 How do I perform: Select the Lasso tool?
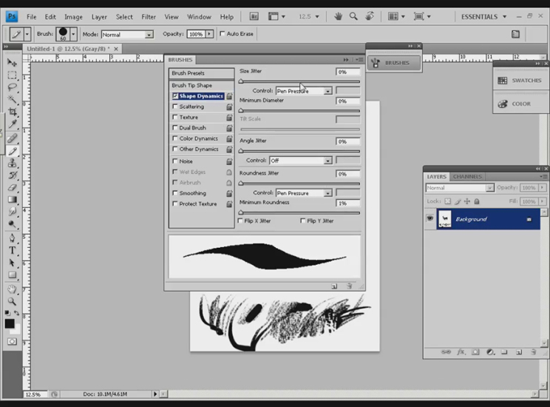coord(12,87)
